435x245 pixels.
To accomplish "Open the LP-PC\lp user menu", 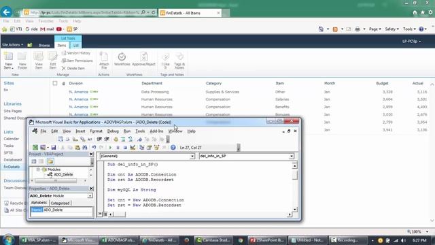I will pyautogui.click(x=411, y=42).
